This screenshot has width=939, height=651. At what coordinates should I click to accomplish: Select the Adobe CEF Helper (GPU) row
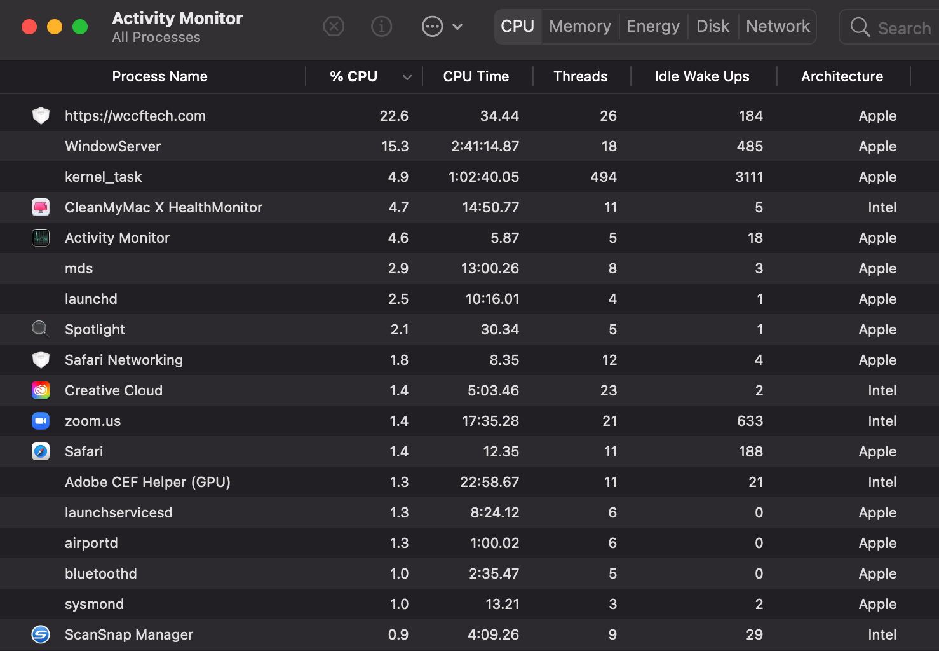pos(469,482)
